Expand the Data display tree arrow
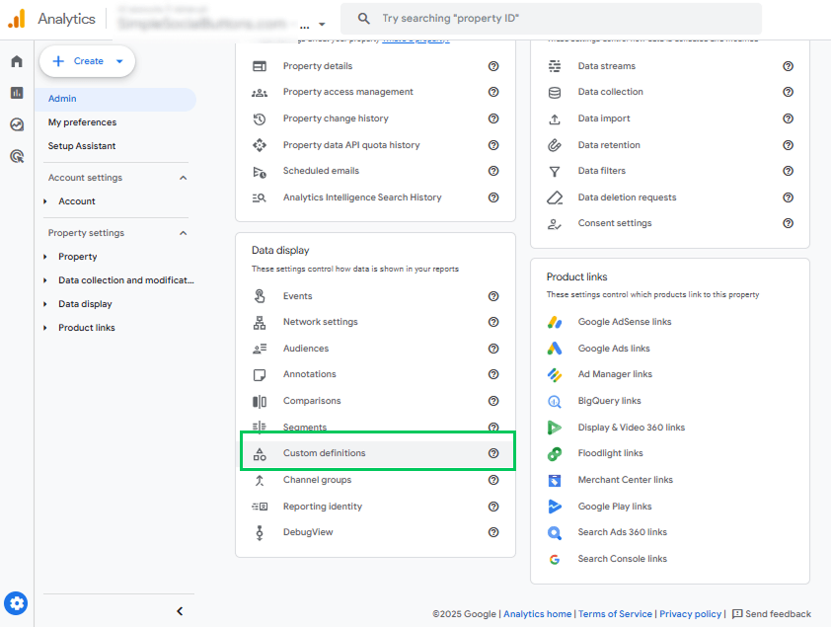Viewport: 831px width, 627px height. 45,304
